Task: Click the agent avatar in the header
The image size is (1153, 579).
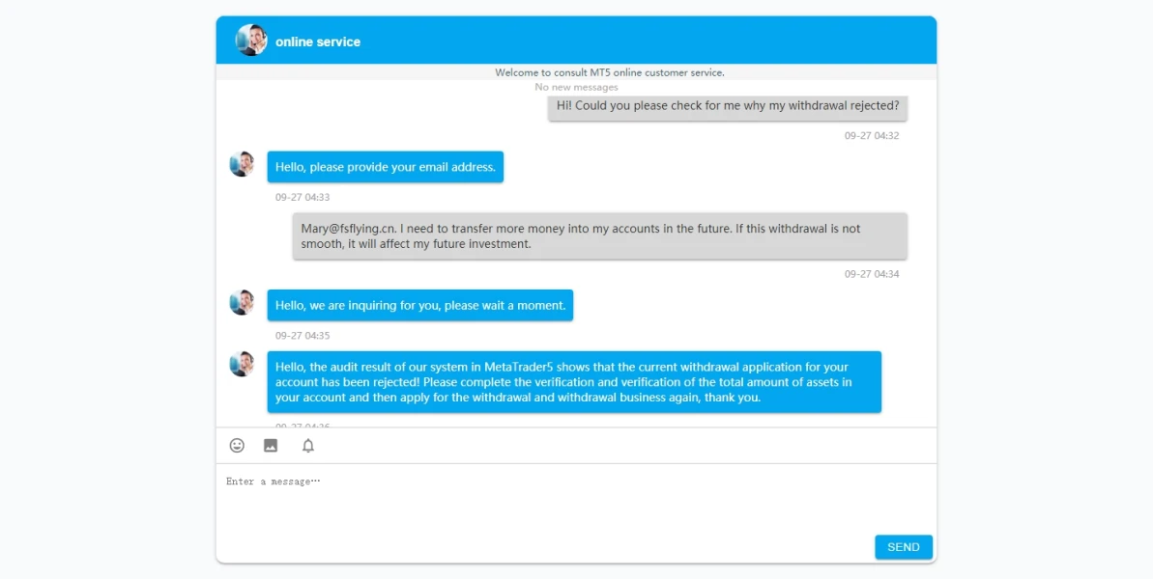Action: point(251,41)
